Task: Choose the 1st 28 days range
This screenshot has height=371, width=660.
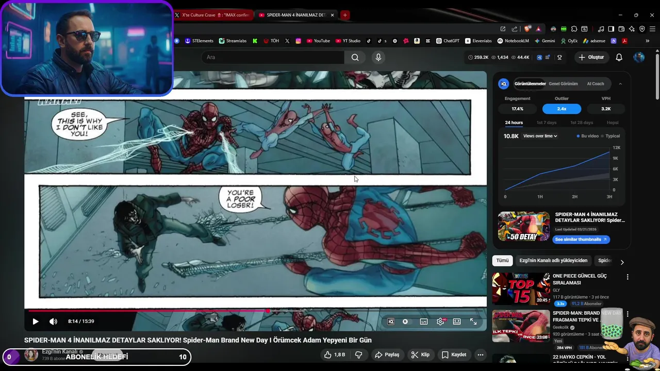Action: coord(582,123)
